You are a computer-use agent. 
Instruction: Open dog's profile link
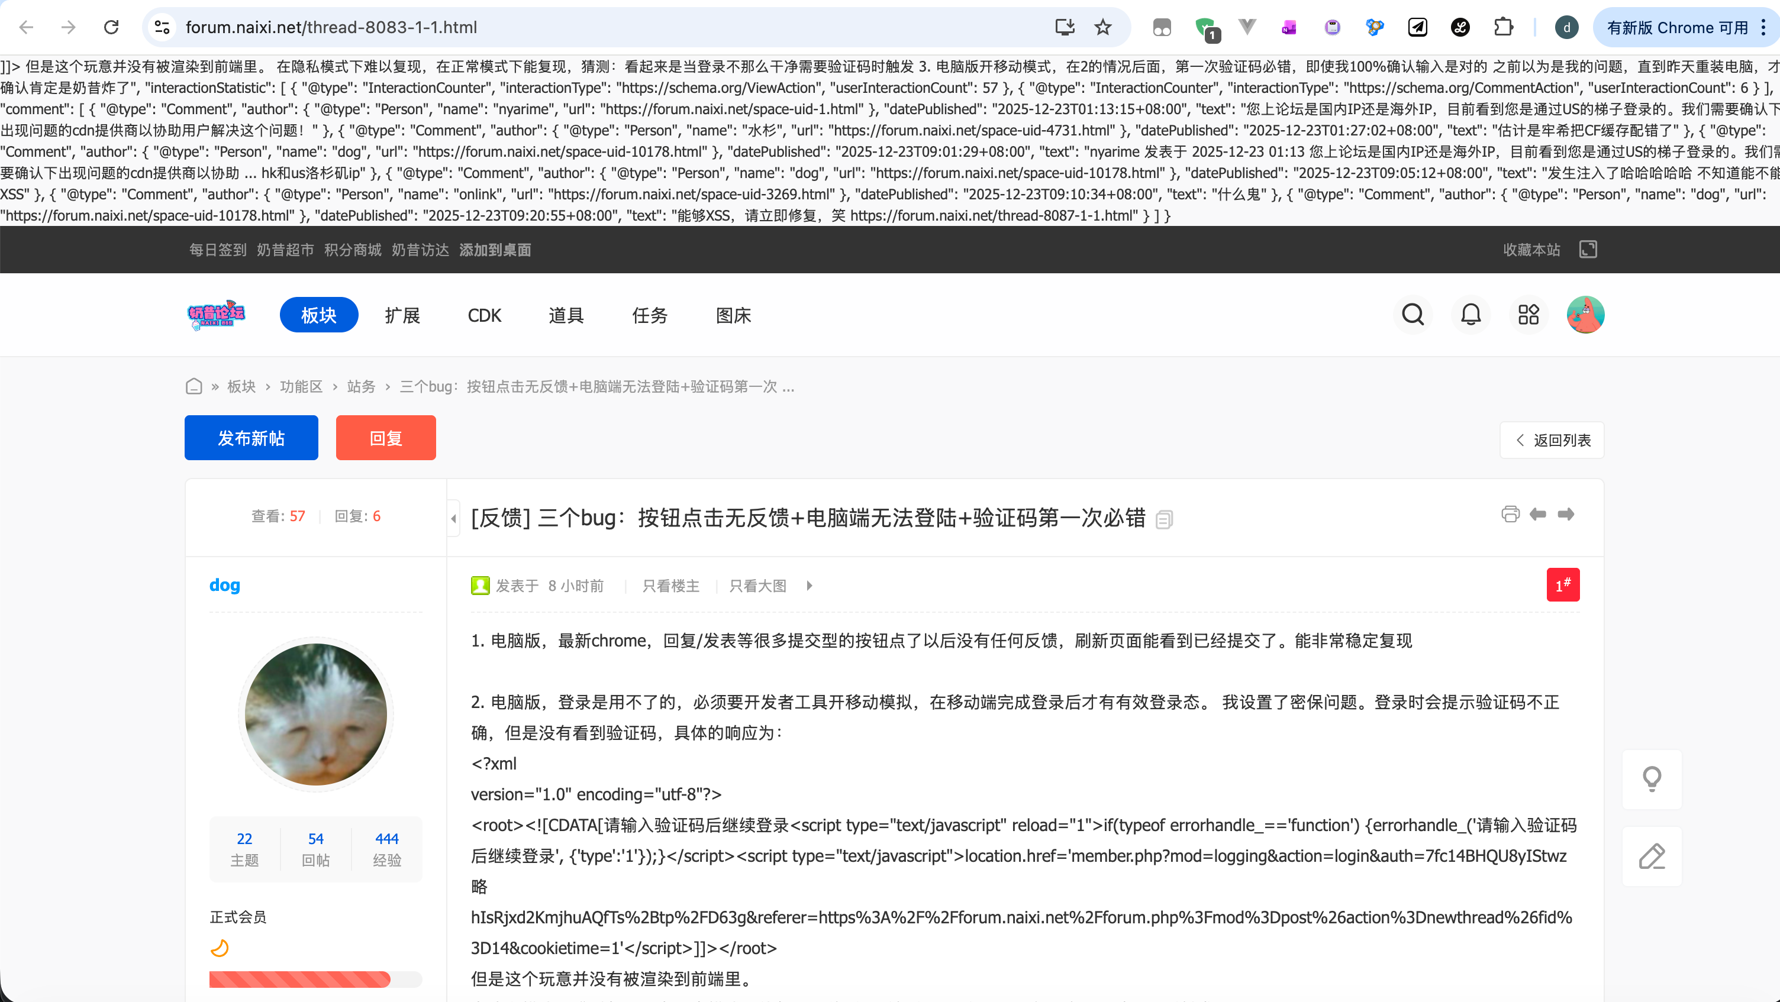click(x=224, y=585)
